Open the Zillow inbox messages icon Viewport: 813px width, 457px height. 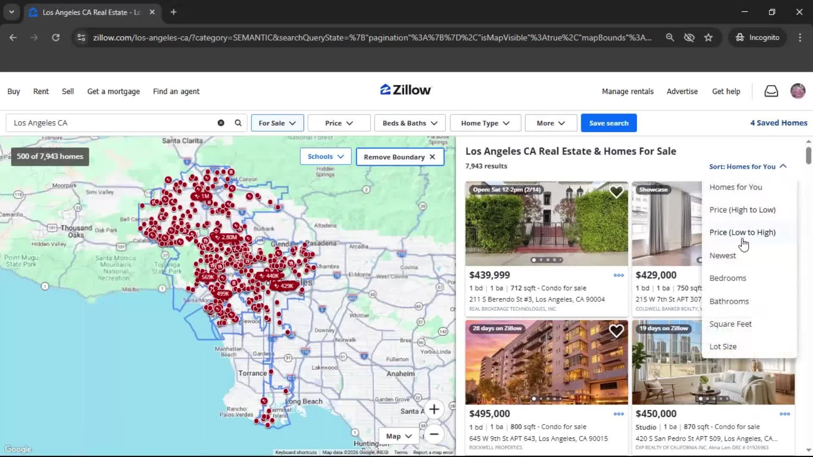point(771,91)
